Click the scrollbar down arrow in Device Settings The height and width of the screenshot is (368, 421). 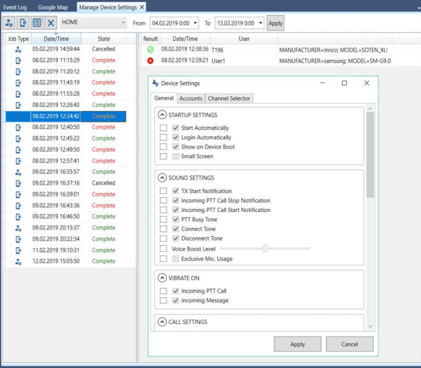(x=370, y=327)
